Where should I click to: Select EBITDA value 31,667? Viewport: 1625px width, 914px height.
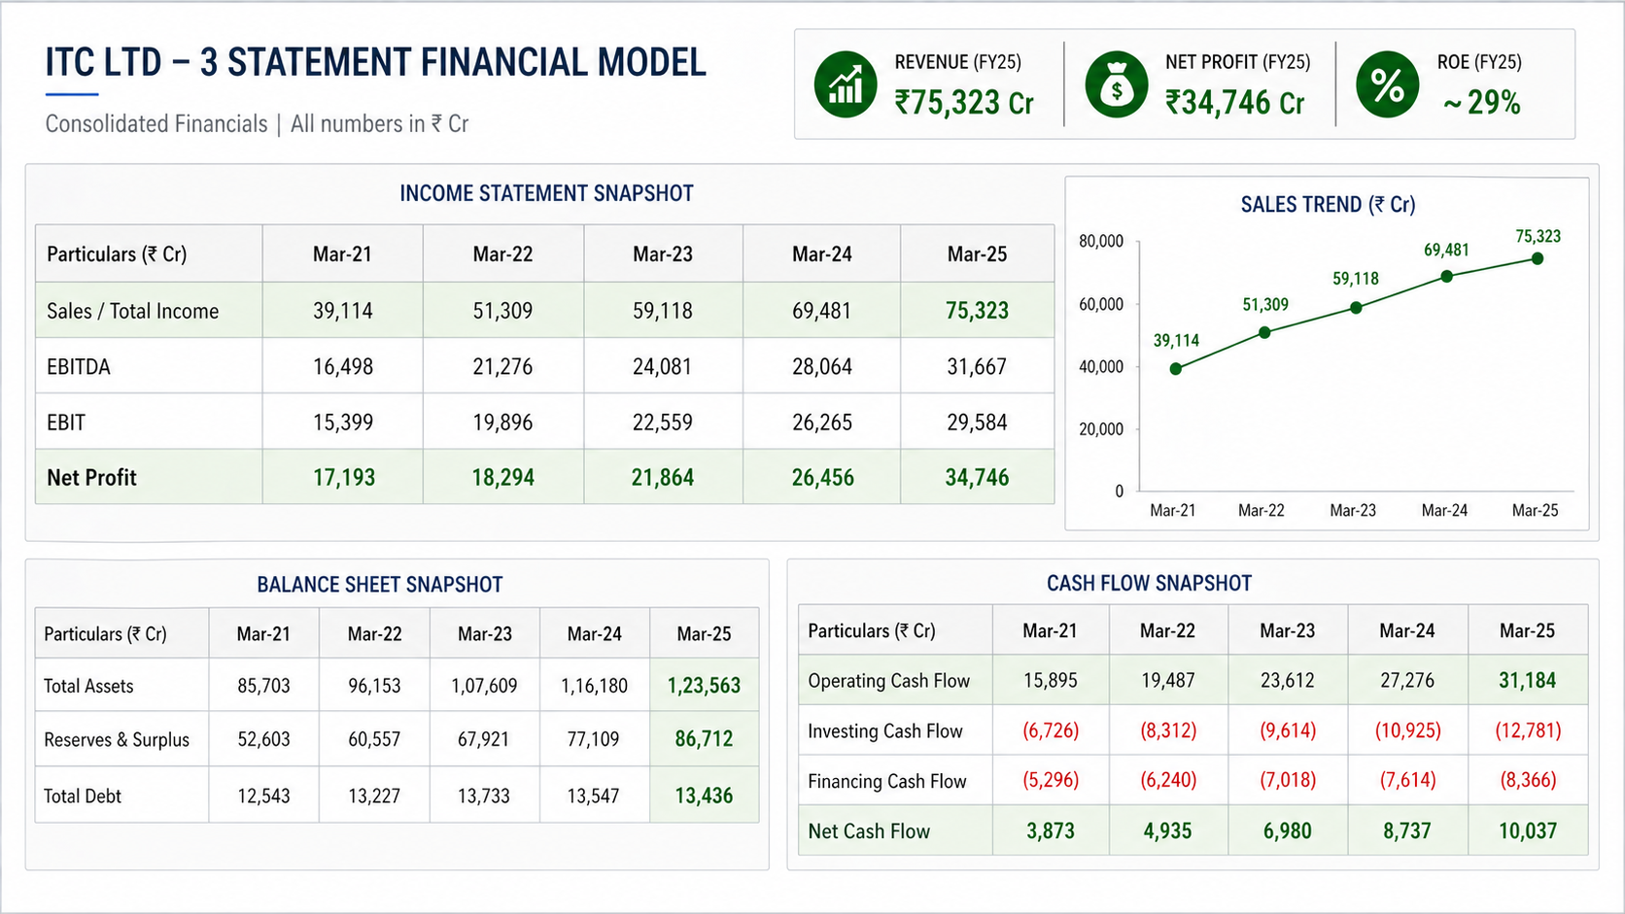point(977,367)
